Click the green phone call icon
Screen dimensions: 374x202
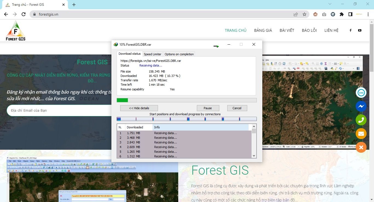pos(361,120)
